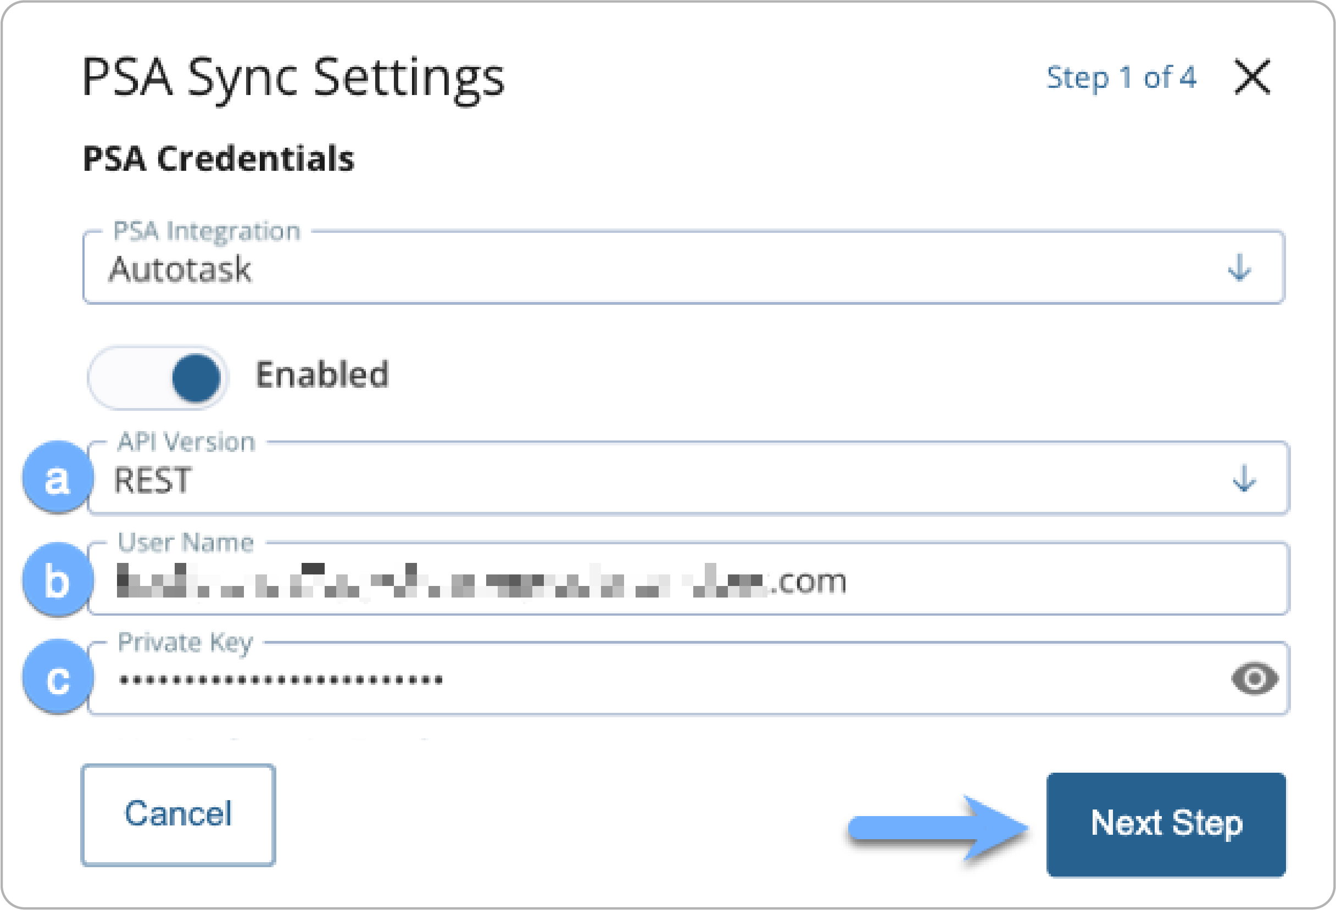Open PSA Integration dropdown arrow
This screenshot has height=910, width=1336.
pos(1239,267)
